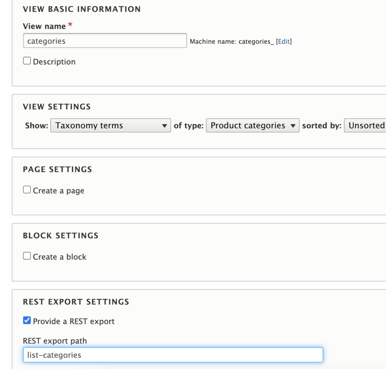The width and height of the screenshot is (386, 369).
Task: Open the "of type" dropdown showing Product categories
Action: click(x=253, y=125)
